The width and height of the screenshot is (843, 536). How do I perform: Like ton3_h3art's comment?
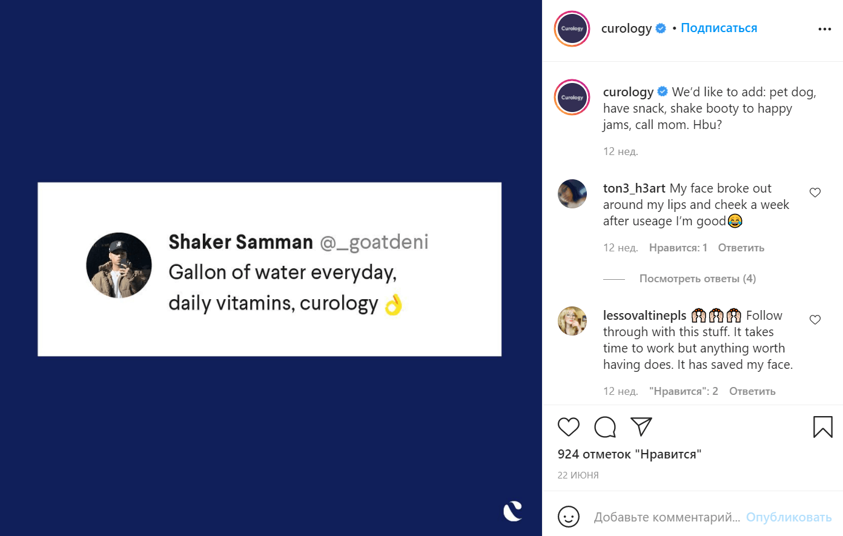click(815, 193)
